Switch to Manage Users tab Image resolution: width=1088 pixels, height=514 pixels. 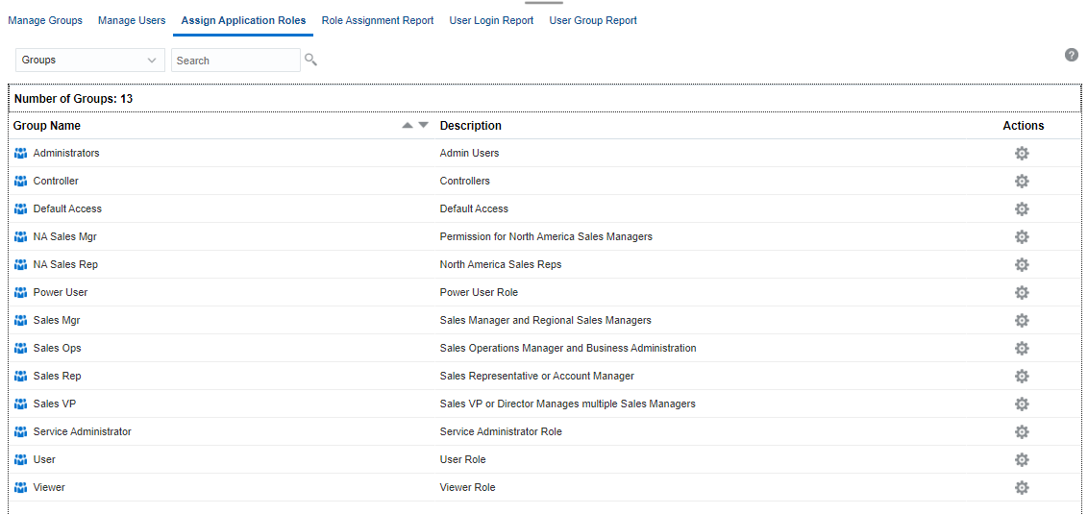coord(132,21)
